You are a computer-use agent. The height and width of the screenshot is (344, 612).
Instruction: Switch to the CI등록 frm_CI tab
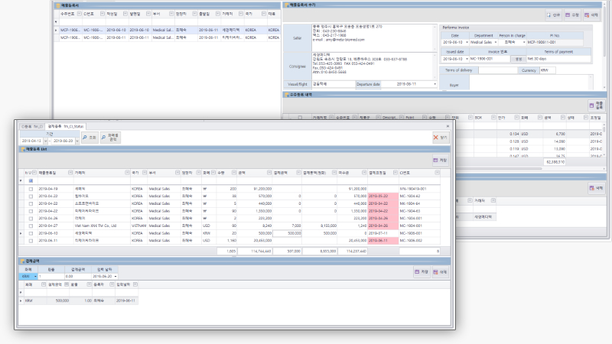(x=32, y=126)
